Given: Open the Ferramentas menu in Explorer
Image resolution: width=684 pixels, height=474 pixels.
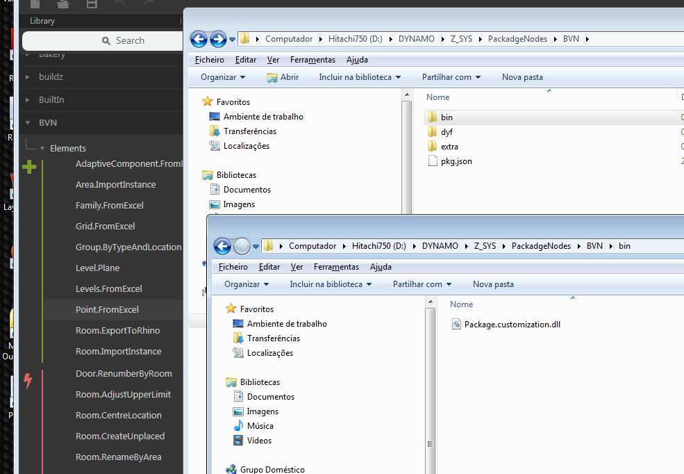Looking at the screenshot, I should tap(312, 60).
